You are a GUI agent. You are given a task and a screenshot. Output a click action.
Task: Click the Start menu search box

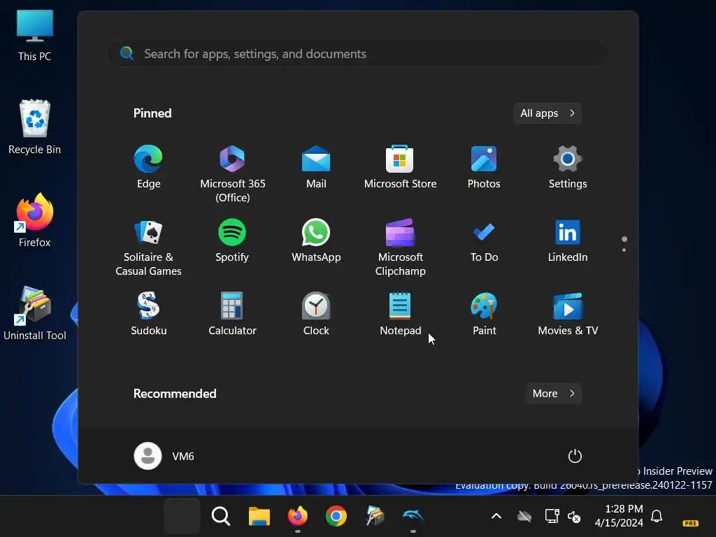click(x=357, y=54)
